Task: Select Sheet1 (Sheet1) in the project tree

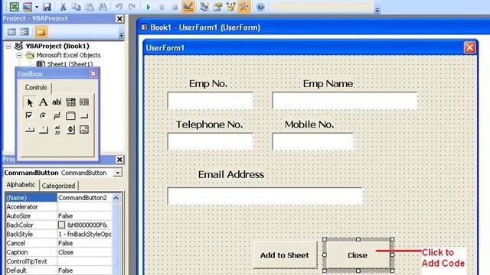Action: coord(70,64)
